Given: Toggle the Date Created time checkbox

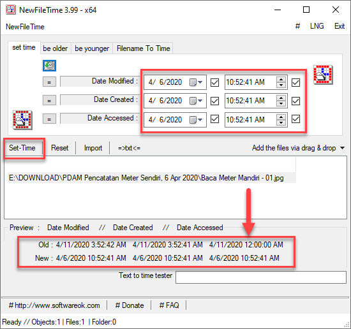Looking at the screenshot, I should (x=295, y=101).
